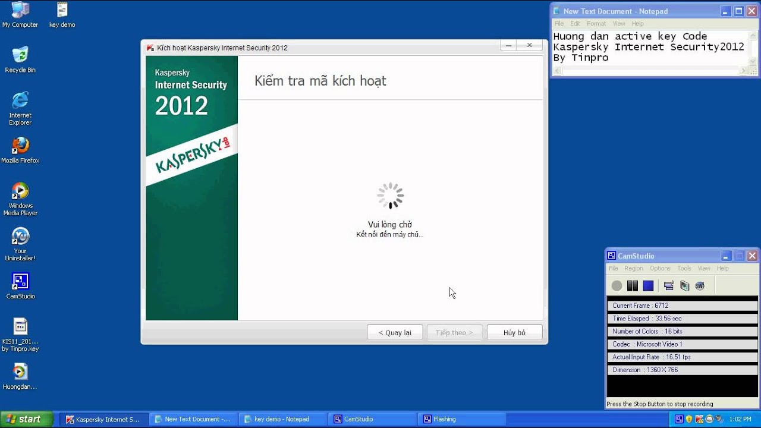
Task: Select the Huongdan media file on desktop
Action: click(20, 376)
